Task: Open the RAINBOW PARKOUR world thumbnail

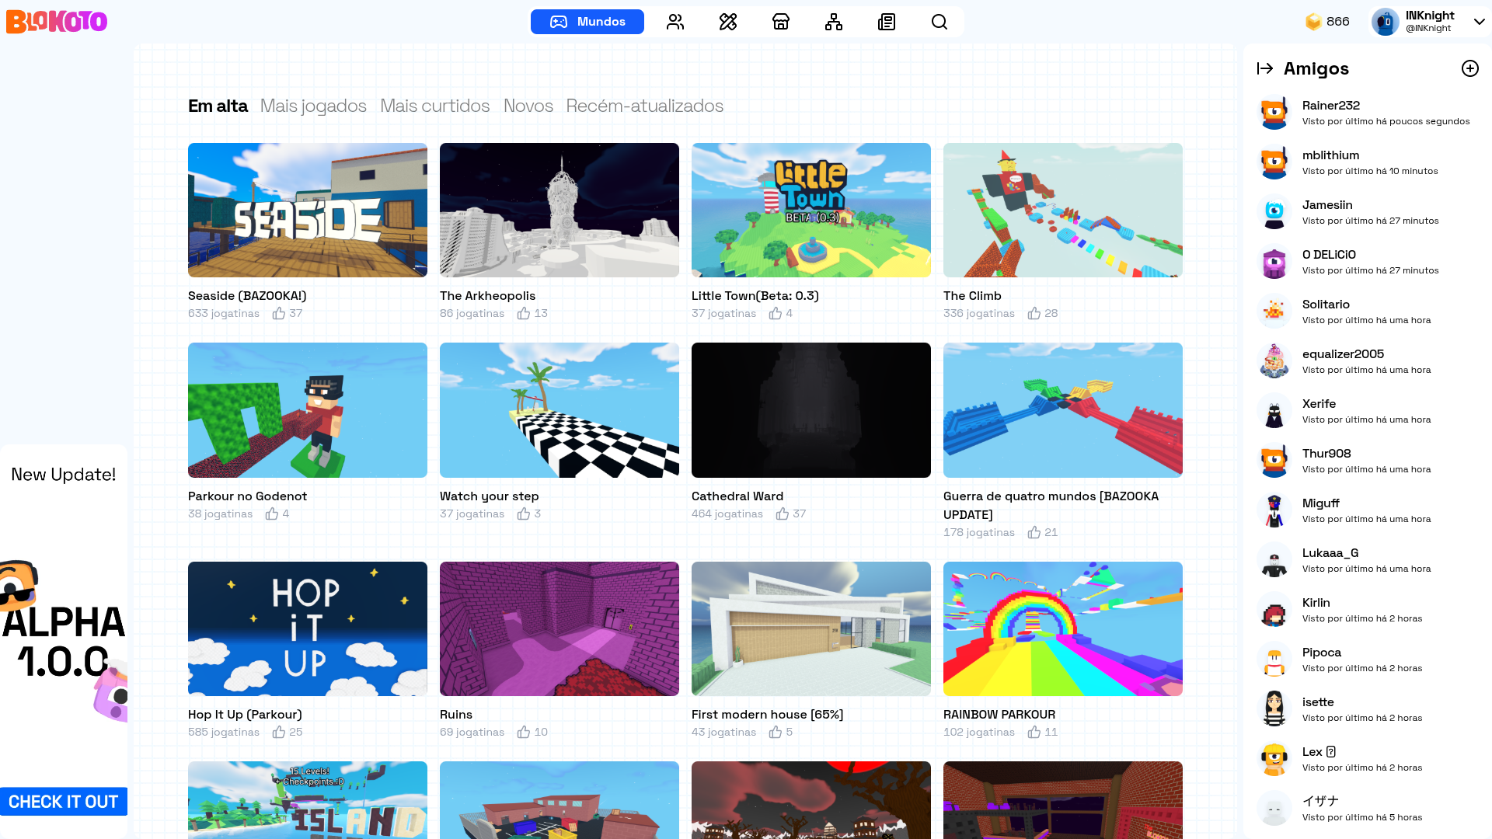Action: coord(1062,628)
